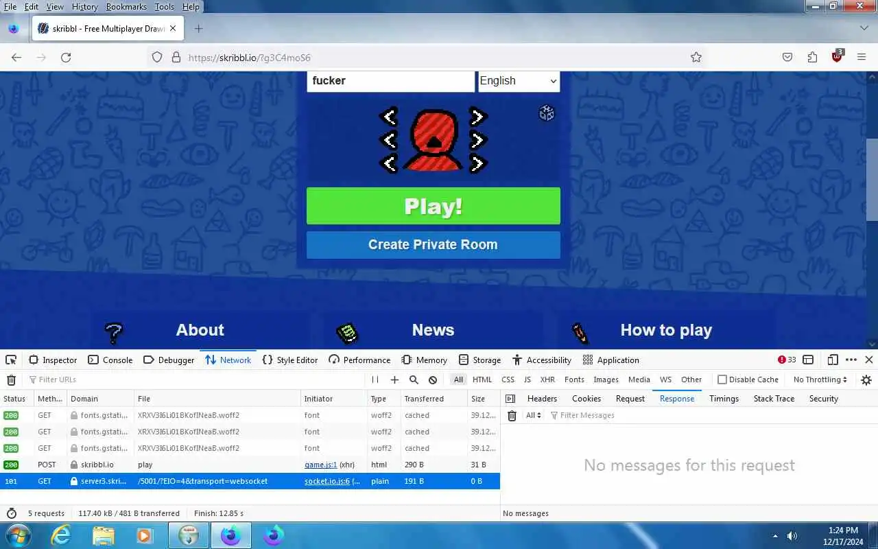Switch to the Console tab
Screen dimensions: 878x549
[x=110, y=360]
